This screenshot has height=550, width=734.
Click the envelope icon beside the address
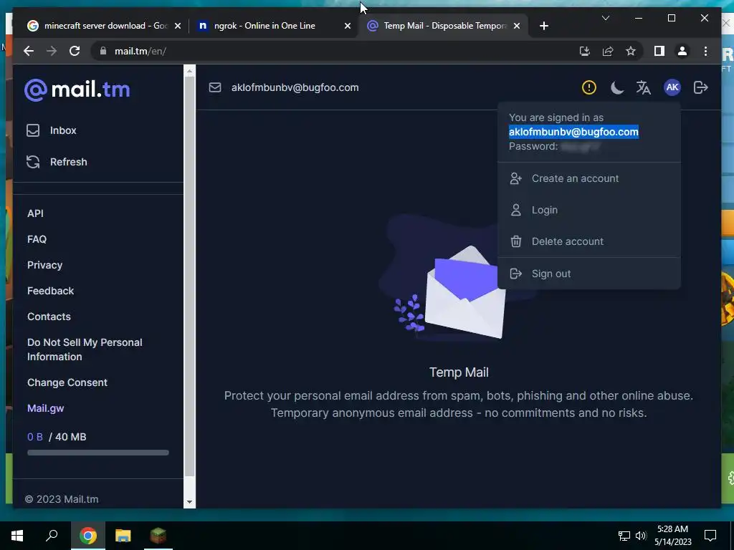tap(215, 87)
